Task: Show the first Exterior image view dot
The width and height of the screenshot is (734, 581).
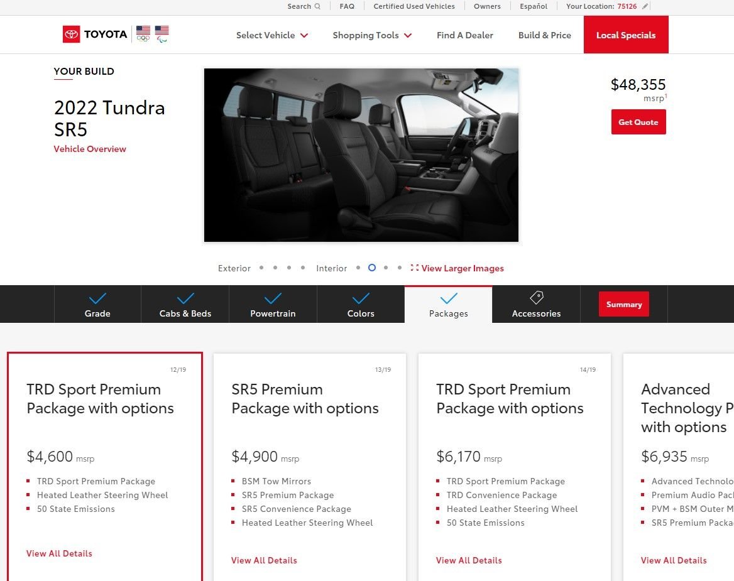Action: (x=261, y=268)
